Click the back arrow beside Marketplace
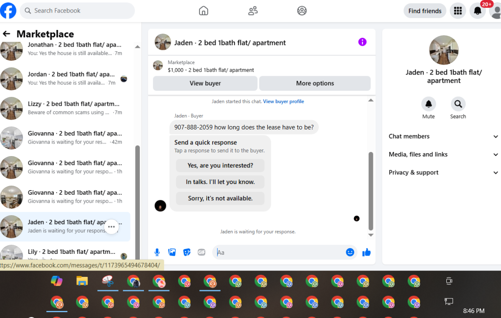 click(x=6, y=34)
